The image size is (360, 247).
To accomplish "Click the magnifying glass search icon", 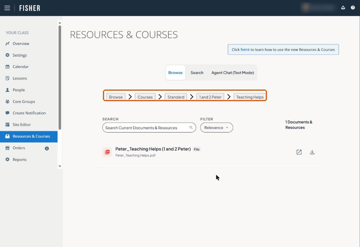I will pos(191,128).
